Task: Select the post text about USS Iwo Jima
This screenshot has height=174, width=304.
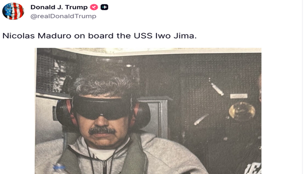Action: tap(99, 36)
